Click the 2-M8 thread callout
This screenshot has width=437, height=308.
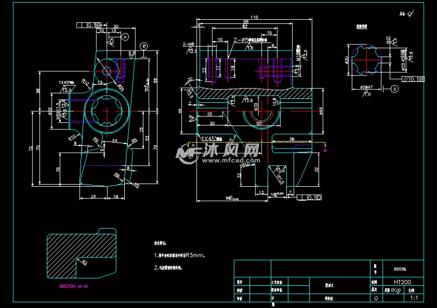click(189, 44)
